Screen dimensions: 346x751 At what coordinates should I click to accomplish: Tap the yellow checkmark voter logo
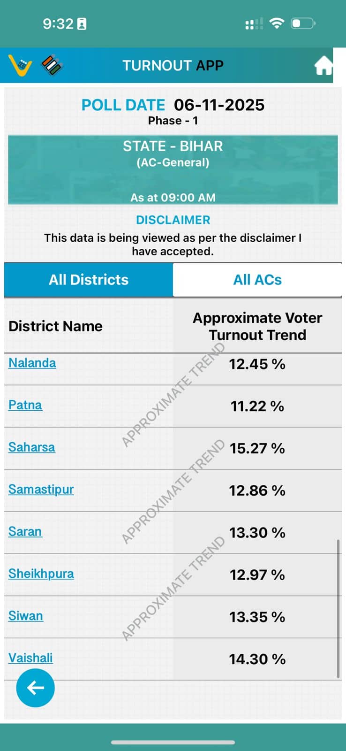(x=20, y=65)
